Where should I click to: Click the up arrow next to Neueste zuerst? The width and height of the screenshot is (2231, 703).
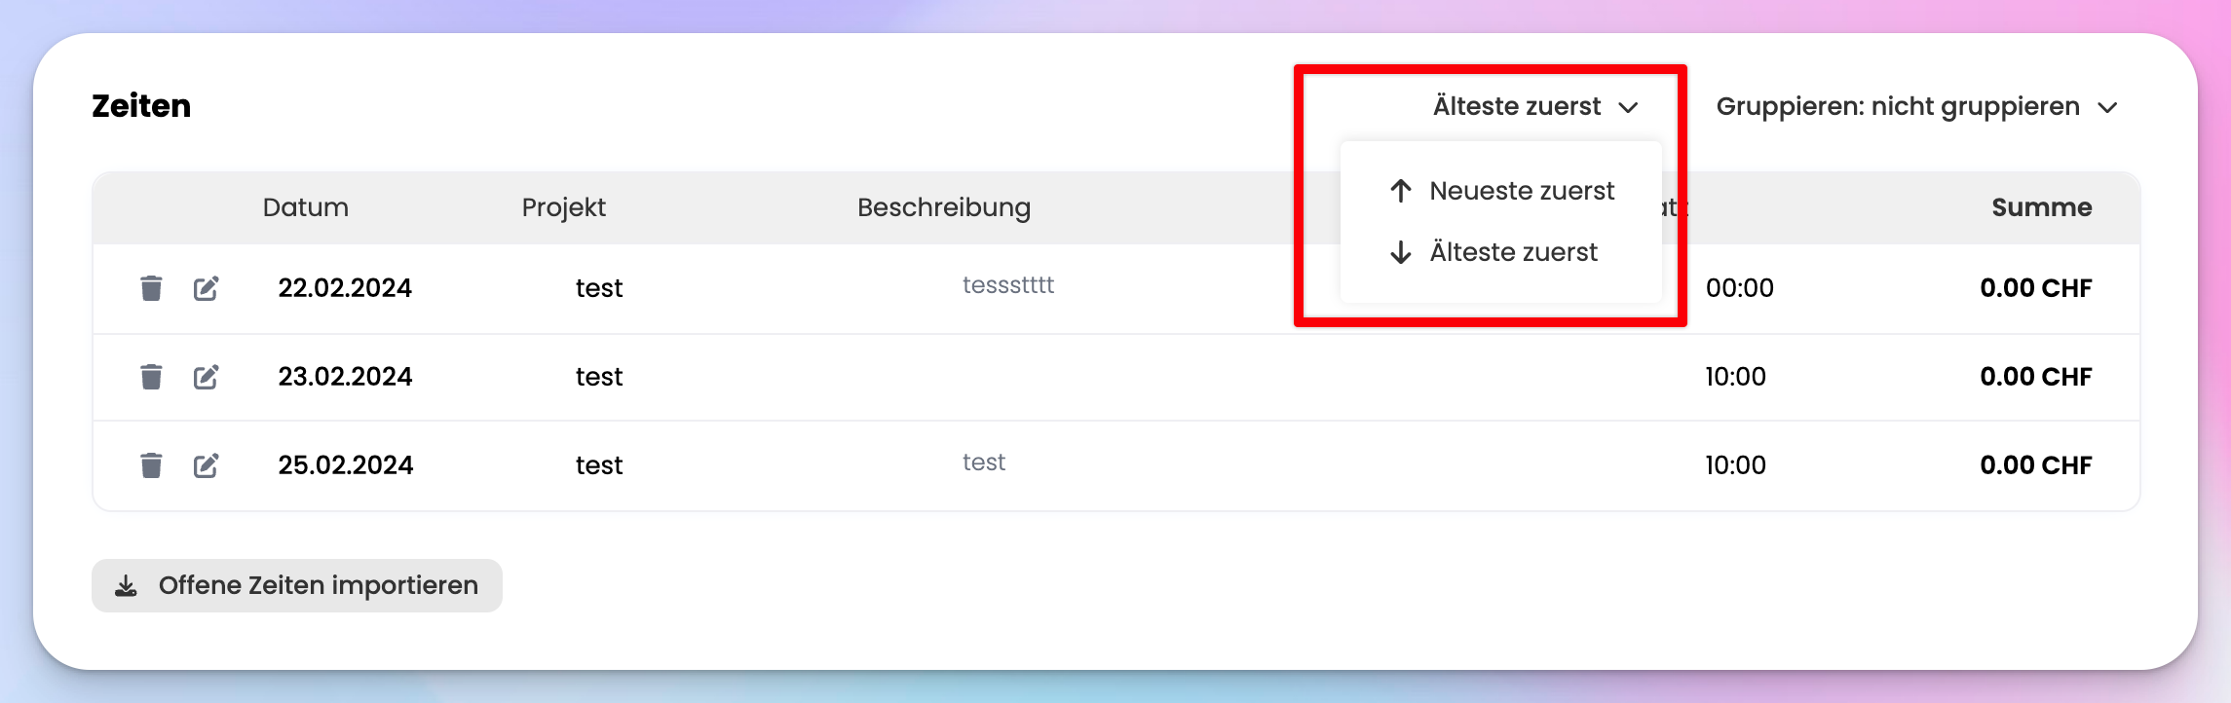coord(1401,191)
